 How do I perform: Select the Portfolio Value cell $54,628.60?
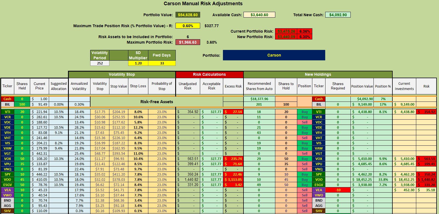point(188,15)
